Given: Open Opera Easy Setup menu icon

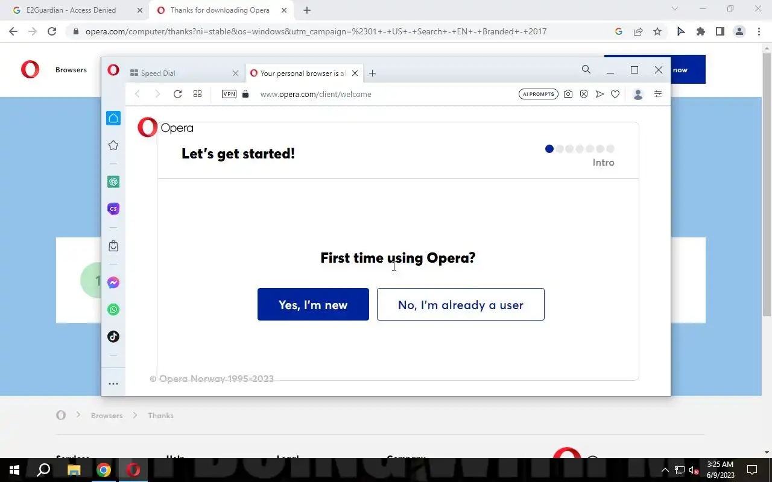Looking at the screenshot, I should 658,94.
